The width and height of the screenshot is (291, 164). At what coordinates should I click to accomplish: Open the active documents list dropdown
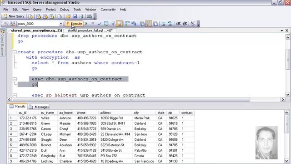pyautogui.click(x=282, y=31)
